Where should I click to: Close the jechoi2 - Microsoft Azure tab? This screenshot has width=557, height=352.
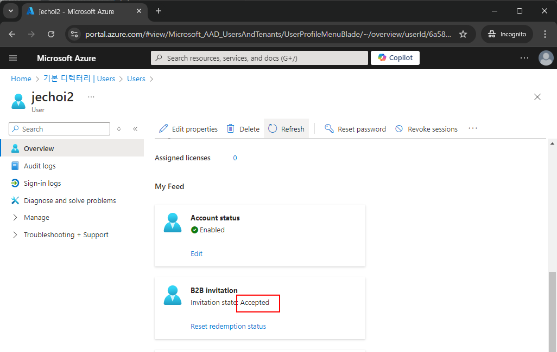point(139,11)
